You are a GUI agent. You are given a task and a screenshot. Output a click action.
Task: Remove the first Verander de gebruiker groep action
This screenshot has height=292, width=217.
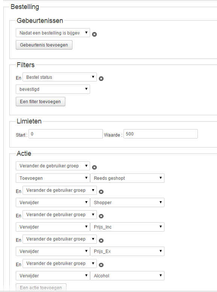point(95,167)
